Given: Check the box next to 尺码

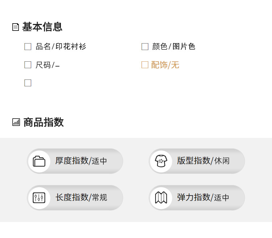Looking at the screenshot, I should coord(28,65).
